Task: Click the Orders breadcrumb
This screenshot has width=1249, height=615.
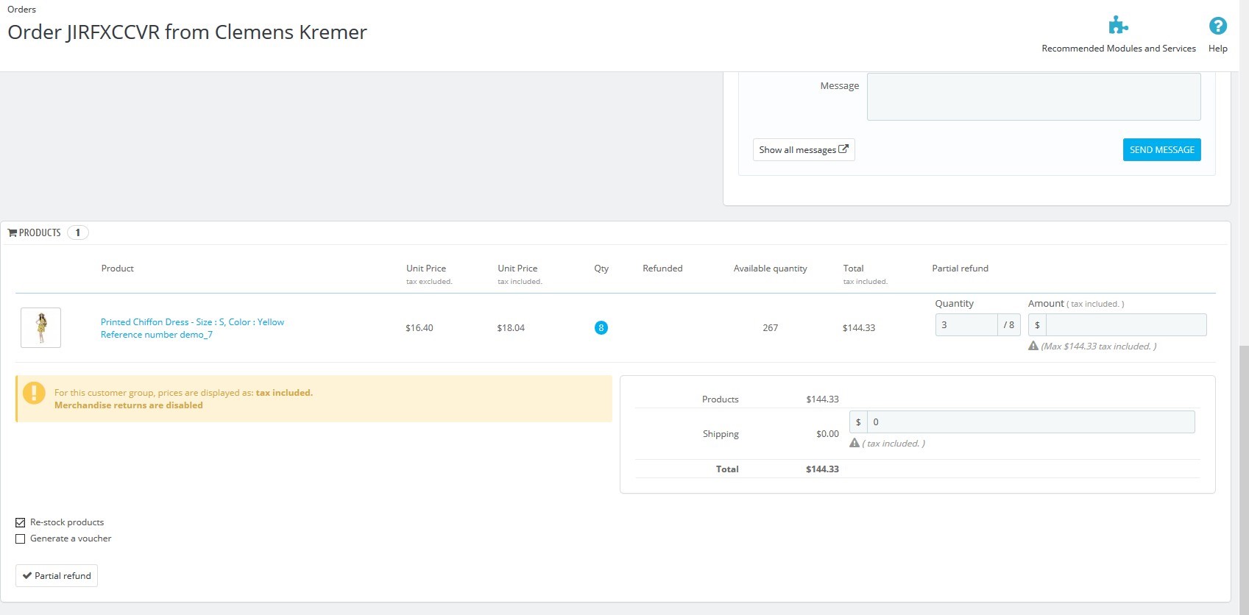Action: coord(21,10)
